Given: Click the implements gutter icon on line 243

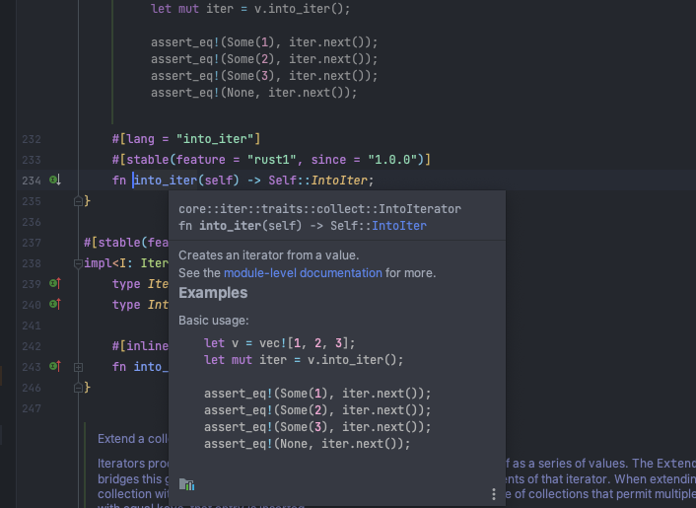Looking at the screenshot, I should click(55, 366).
